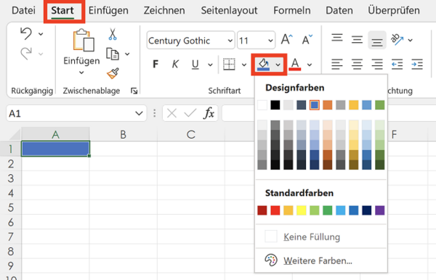Expand the font size 11 dropdown
436x280 pixels.
tap(270, 41)
